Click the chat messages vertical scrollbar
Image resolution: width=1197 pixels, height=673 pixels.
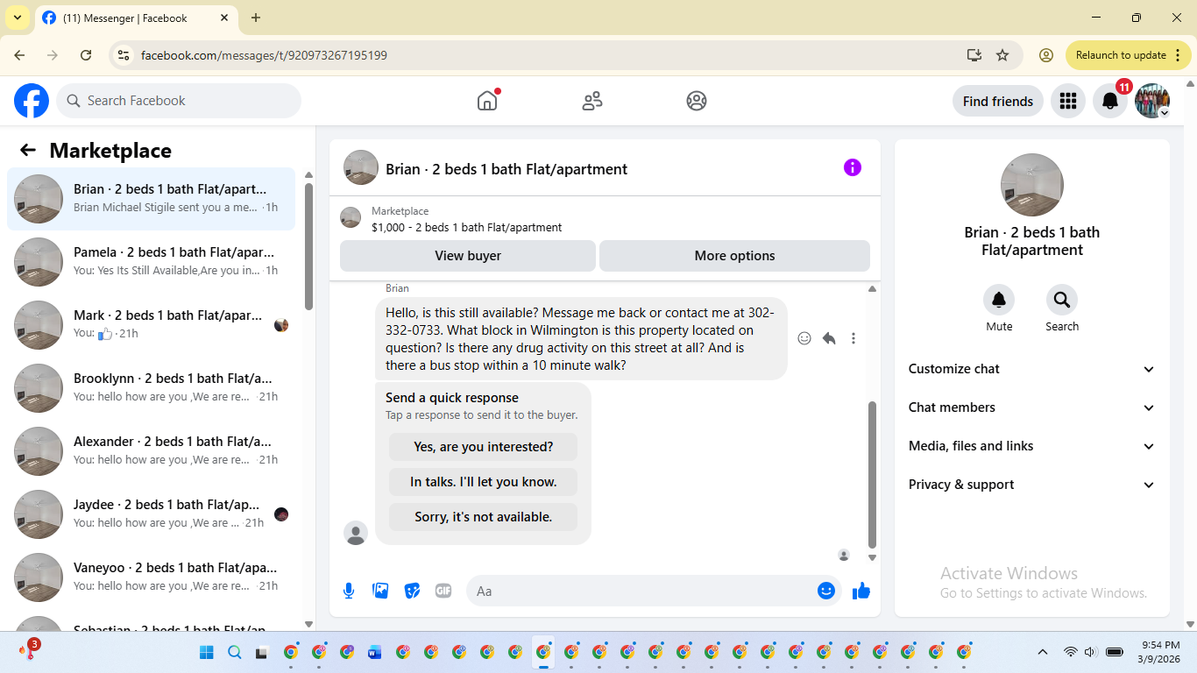(872, 473)
